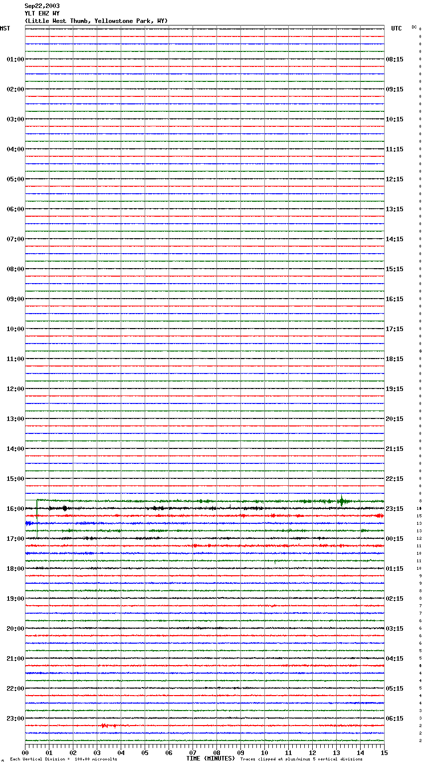Click the "MST" axis header
Viewport: 424px width, 766px height.
pos(5,28)
